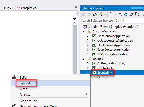Open the editor navigation bar dropdown
This screenshot has width=144, height=107.
[76, 14]
